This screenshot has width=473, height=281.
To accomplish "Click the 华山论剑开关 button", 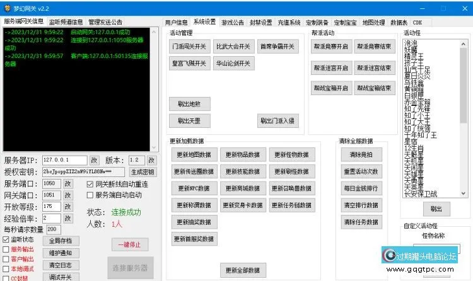I will coord(233,63).
